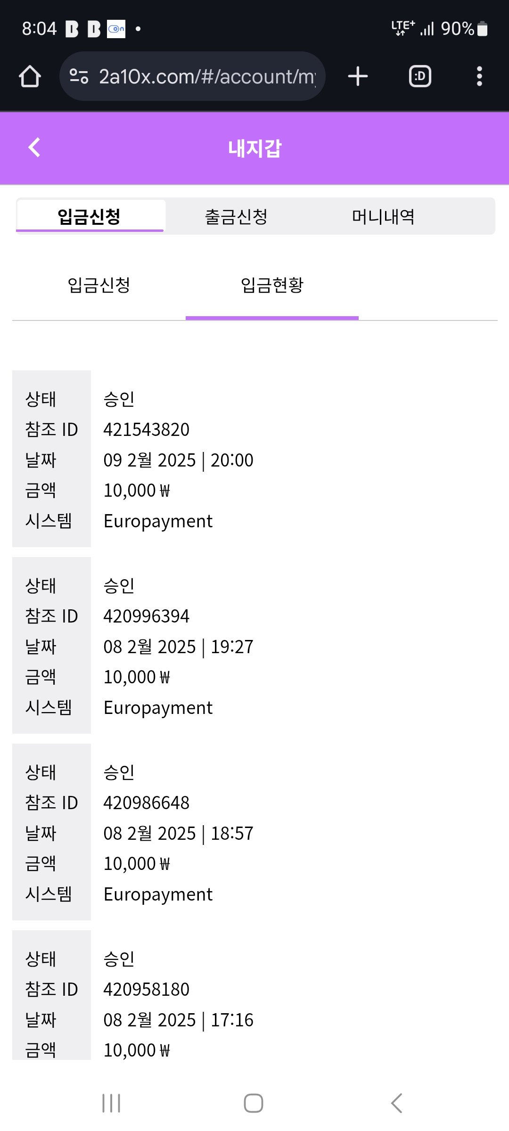509x1131 pixels.
Task: Tap reference ID 420996394
Action: [147, 616]
